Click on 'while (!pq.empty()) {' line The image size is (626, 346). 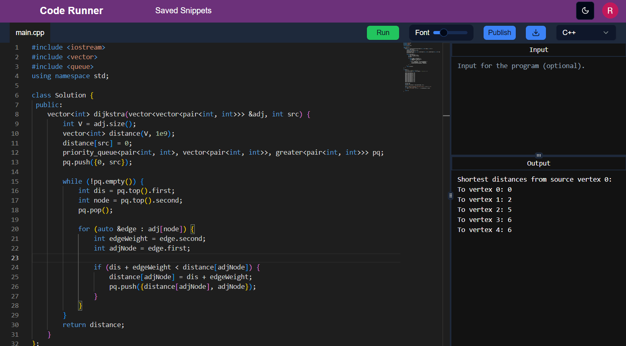tap(103, 181)
